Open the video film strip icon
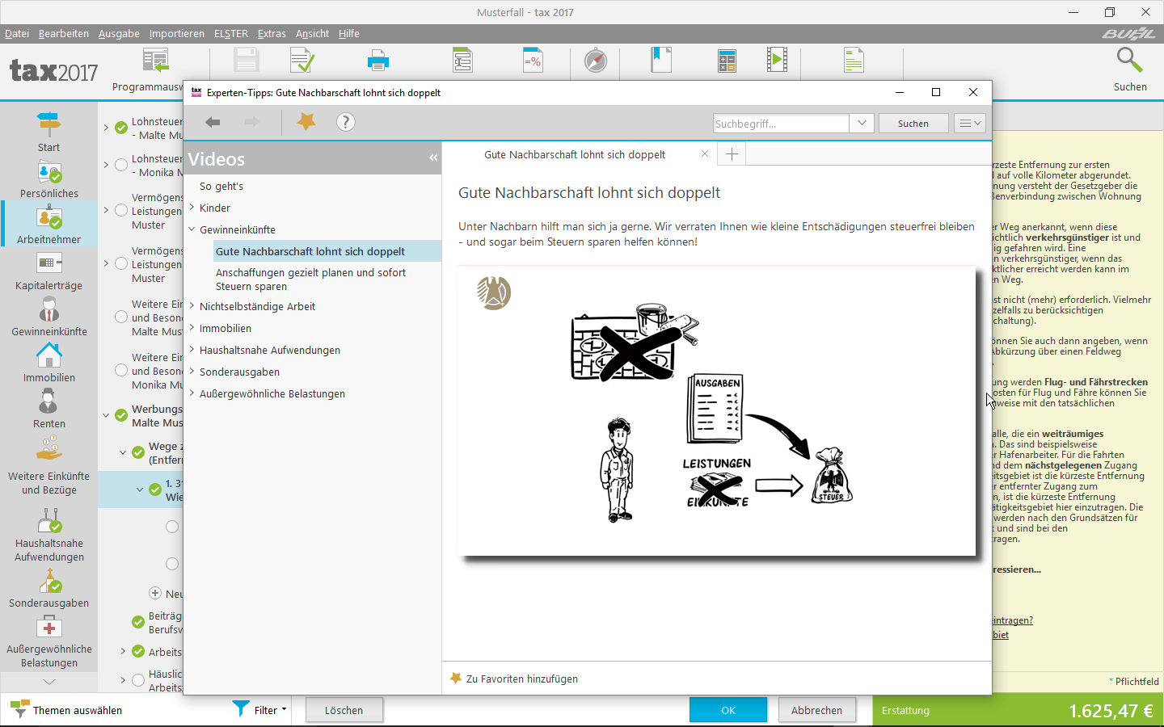The width and height of the screenshot is (1164, 727). coord(777,61)
